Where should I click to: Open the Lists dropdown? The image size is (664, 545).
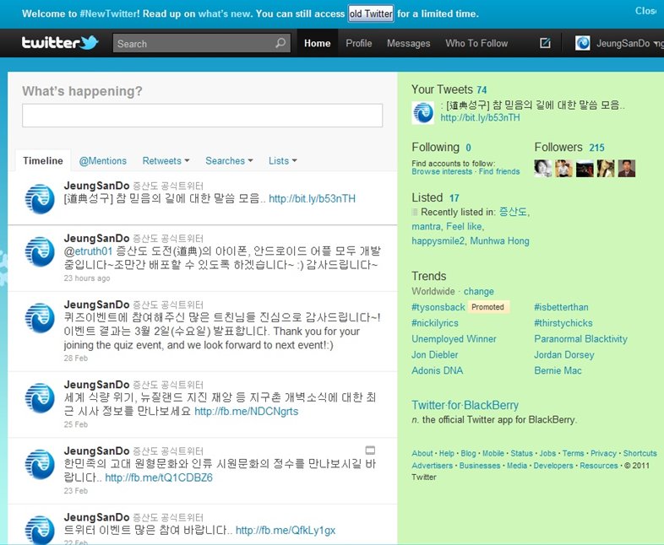pos(282,161)
